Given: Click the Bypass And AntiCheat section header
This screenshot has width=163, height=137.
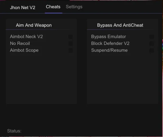Looking at the screenshot, I should pyautogui.click(x=120, y=25).
